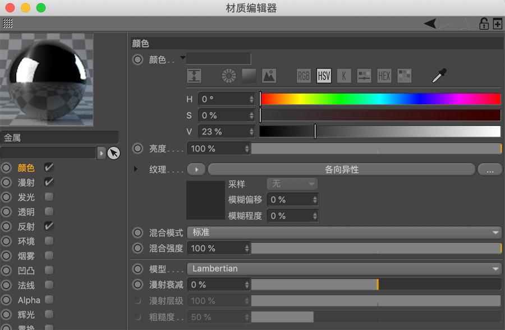Click the ... button next to texture
Screen dimensions: 505x330
pyautogui.click(x=490, y=168)
